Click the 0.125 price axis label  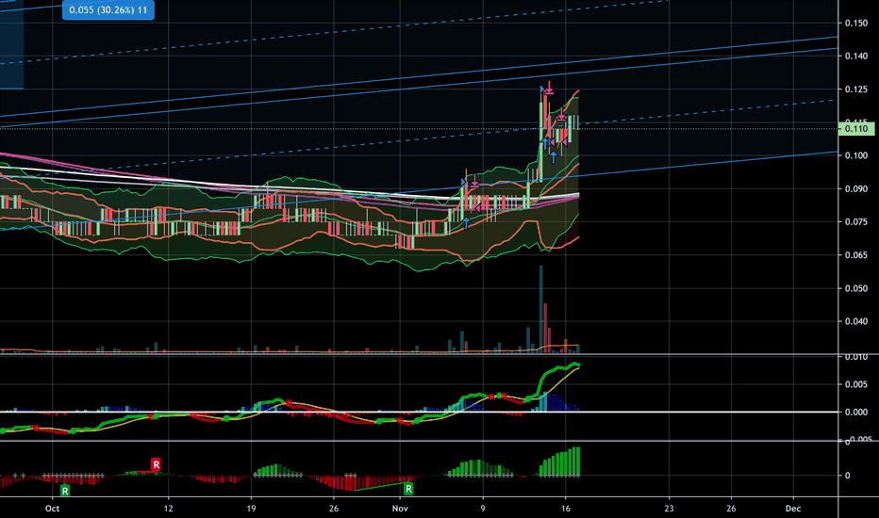[x=856, y=89]
